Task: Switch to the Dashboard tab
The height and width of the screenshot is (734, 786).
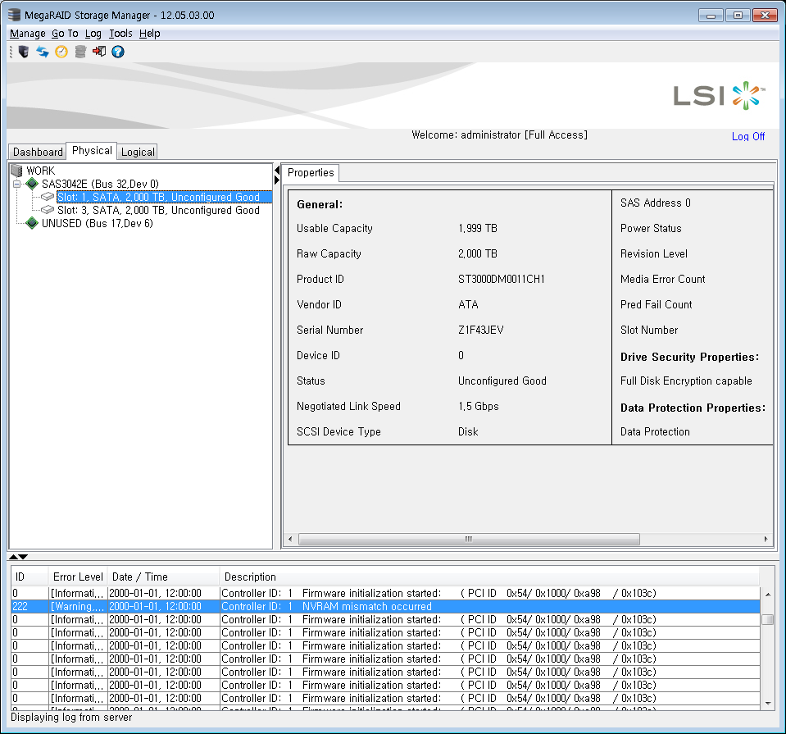Action: (x=38, y=152)
